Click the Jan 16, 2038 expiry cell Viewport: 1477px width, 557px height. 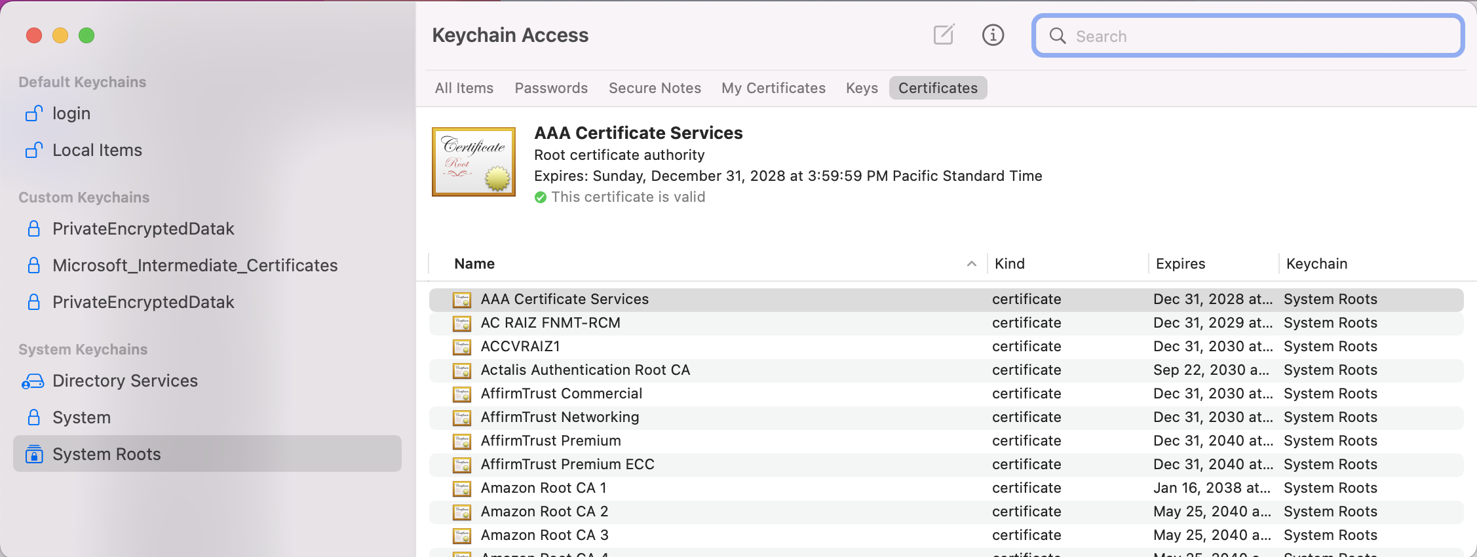tap(1212, 488)
